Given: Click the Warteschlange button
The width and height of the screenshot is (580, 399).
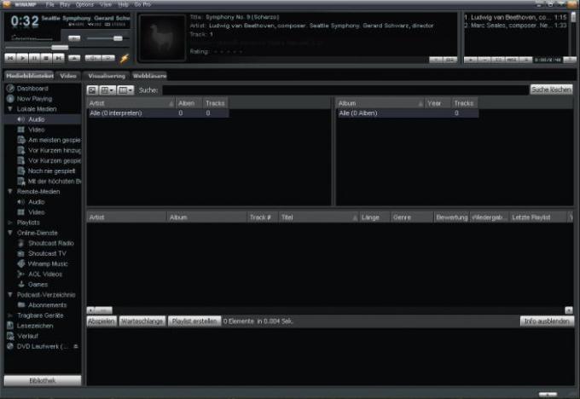Looking at the screenshot, I should [142, 321].
